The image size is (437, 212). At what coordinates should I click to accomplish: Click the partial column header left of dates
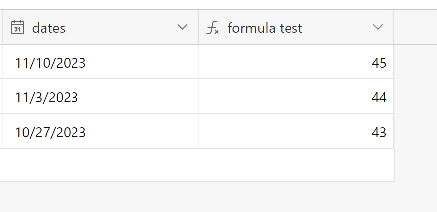pos(1,27)
